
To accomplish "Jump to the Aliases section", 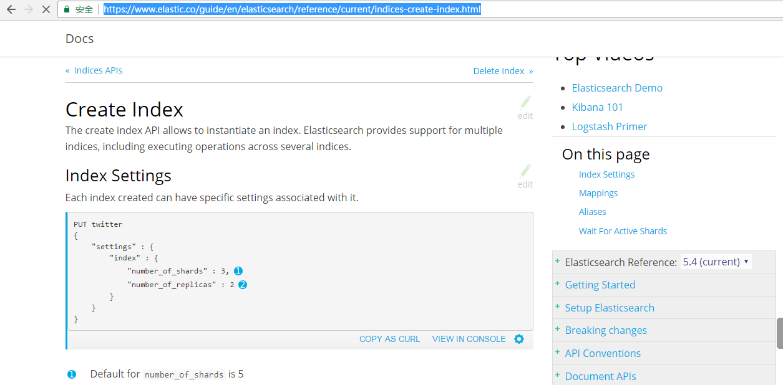I will (593, 212).
